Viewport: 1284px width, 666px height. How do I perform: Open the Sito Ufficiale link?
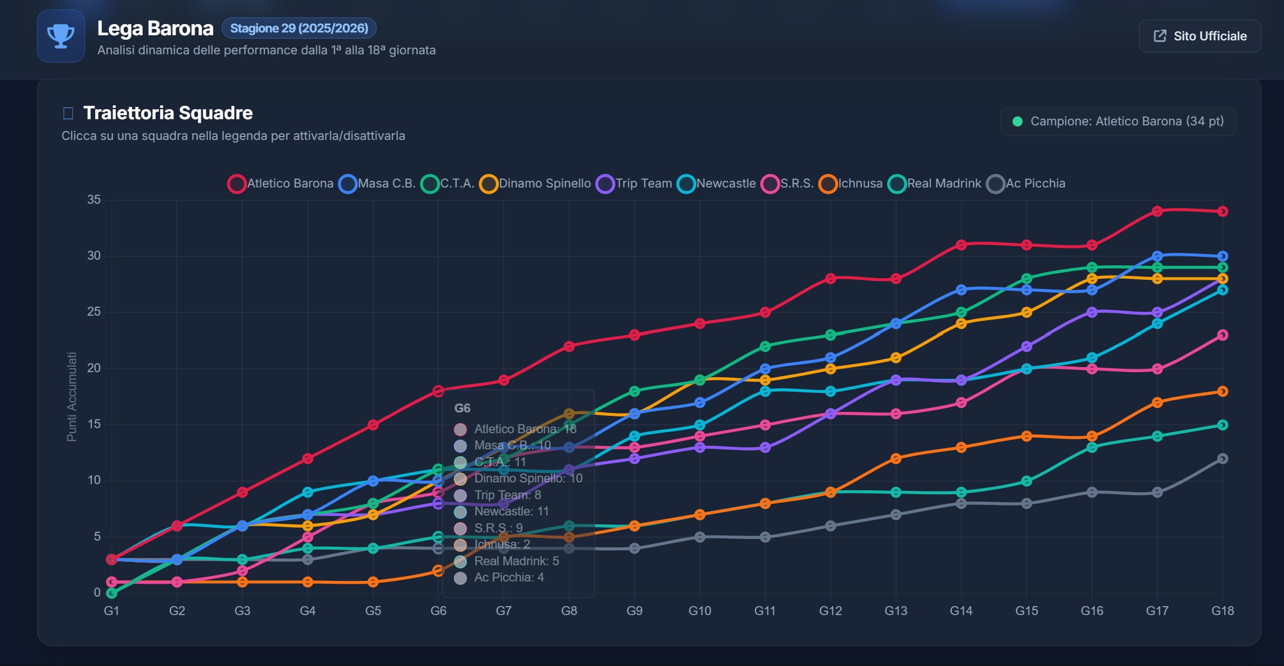pyautogui.click(x=1199, y=36)
